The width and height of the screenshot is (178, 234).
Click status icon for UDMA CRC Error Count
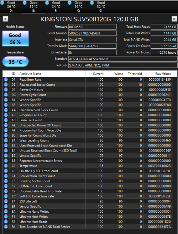click(6, 186)
